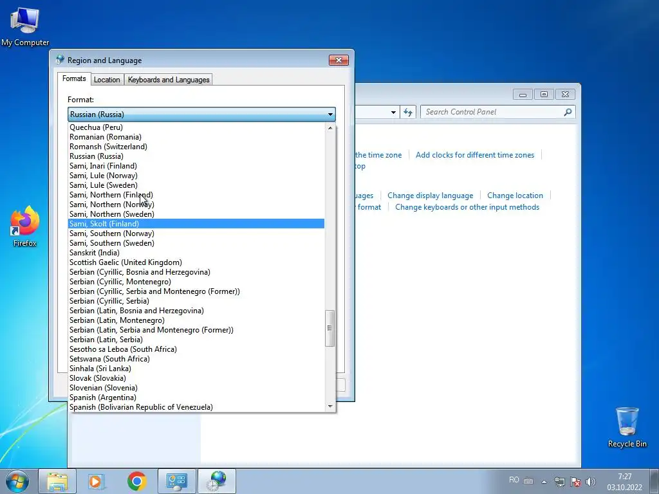Open the Action Center flag icon
This screenshot has height=494, width=659.
click(x=575, y=482)
